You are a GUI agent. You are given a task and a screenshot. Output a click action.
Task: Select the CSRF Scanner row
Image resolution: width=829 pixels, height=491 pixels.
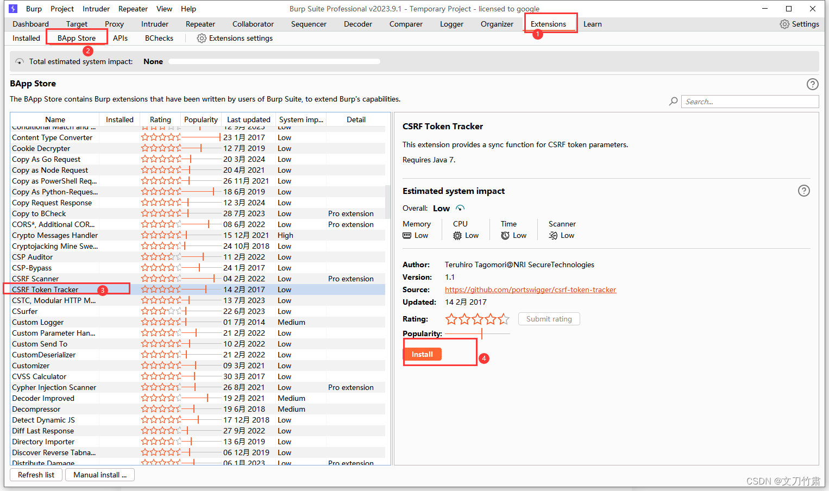198,279
